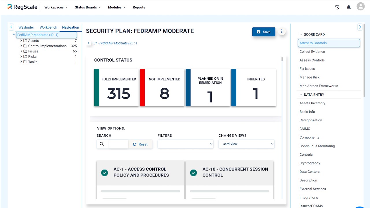Open the three-dot options menu beside Save
The image size is (370, 208).
click(x=282, y=31)
